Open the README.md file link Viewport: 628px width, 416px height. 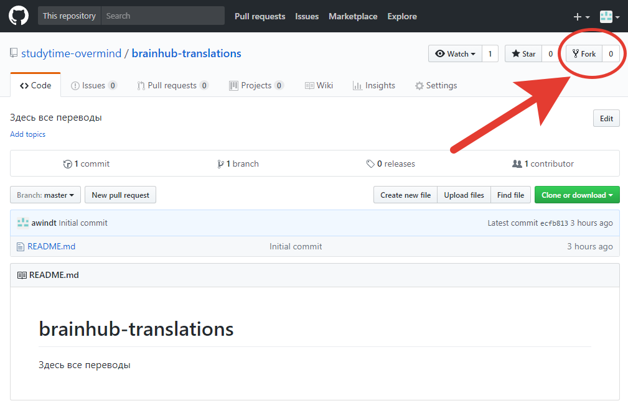coord(51,246)
